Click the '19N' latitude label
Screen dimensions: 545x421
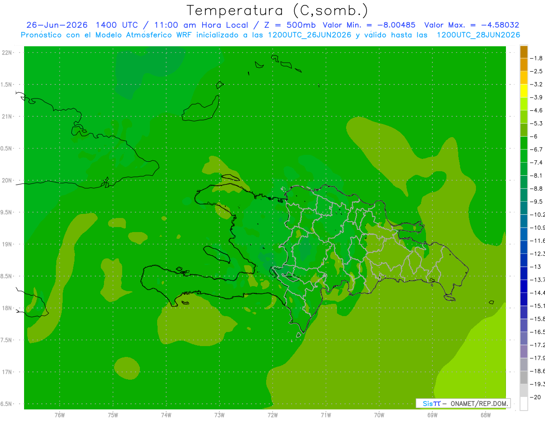[x=7, y=244]
